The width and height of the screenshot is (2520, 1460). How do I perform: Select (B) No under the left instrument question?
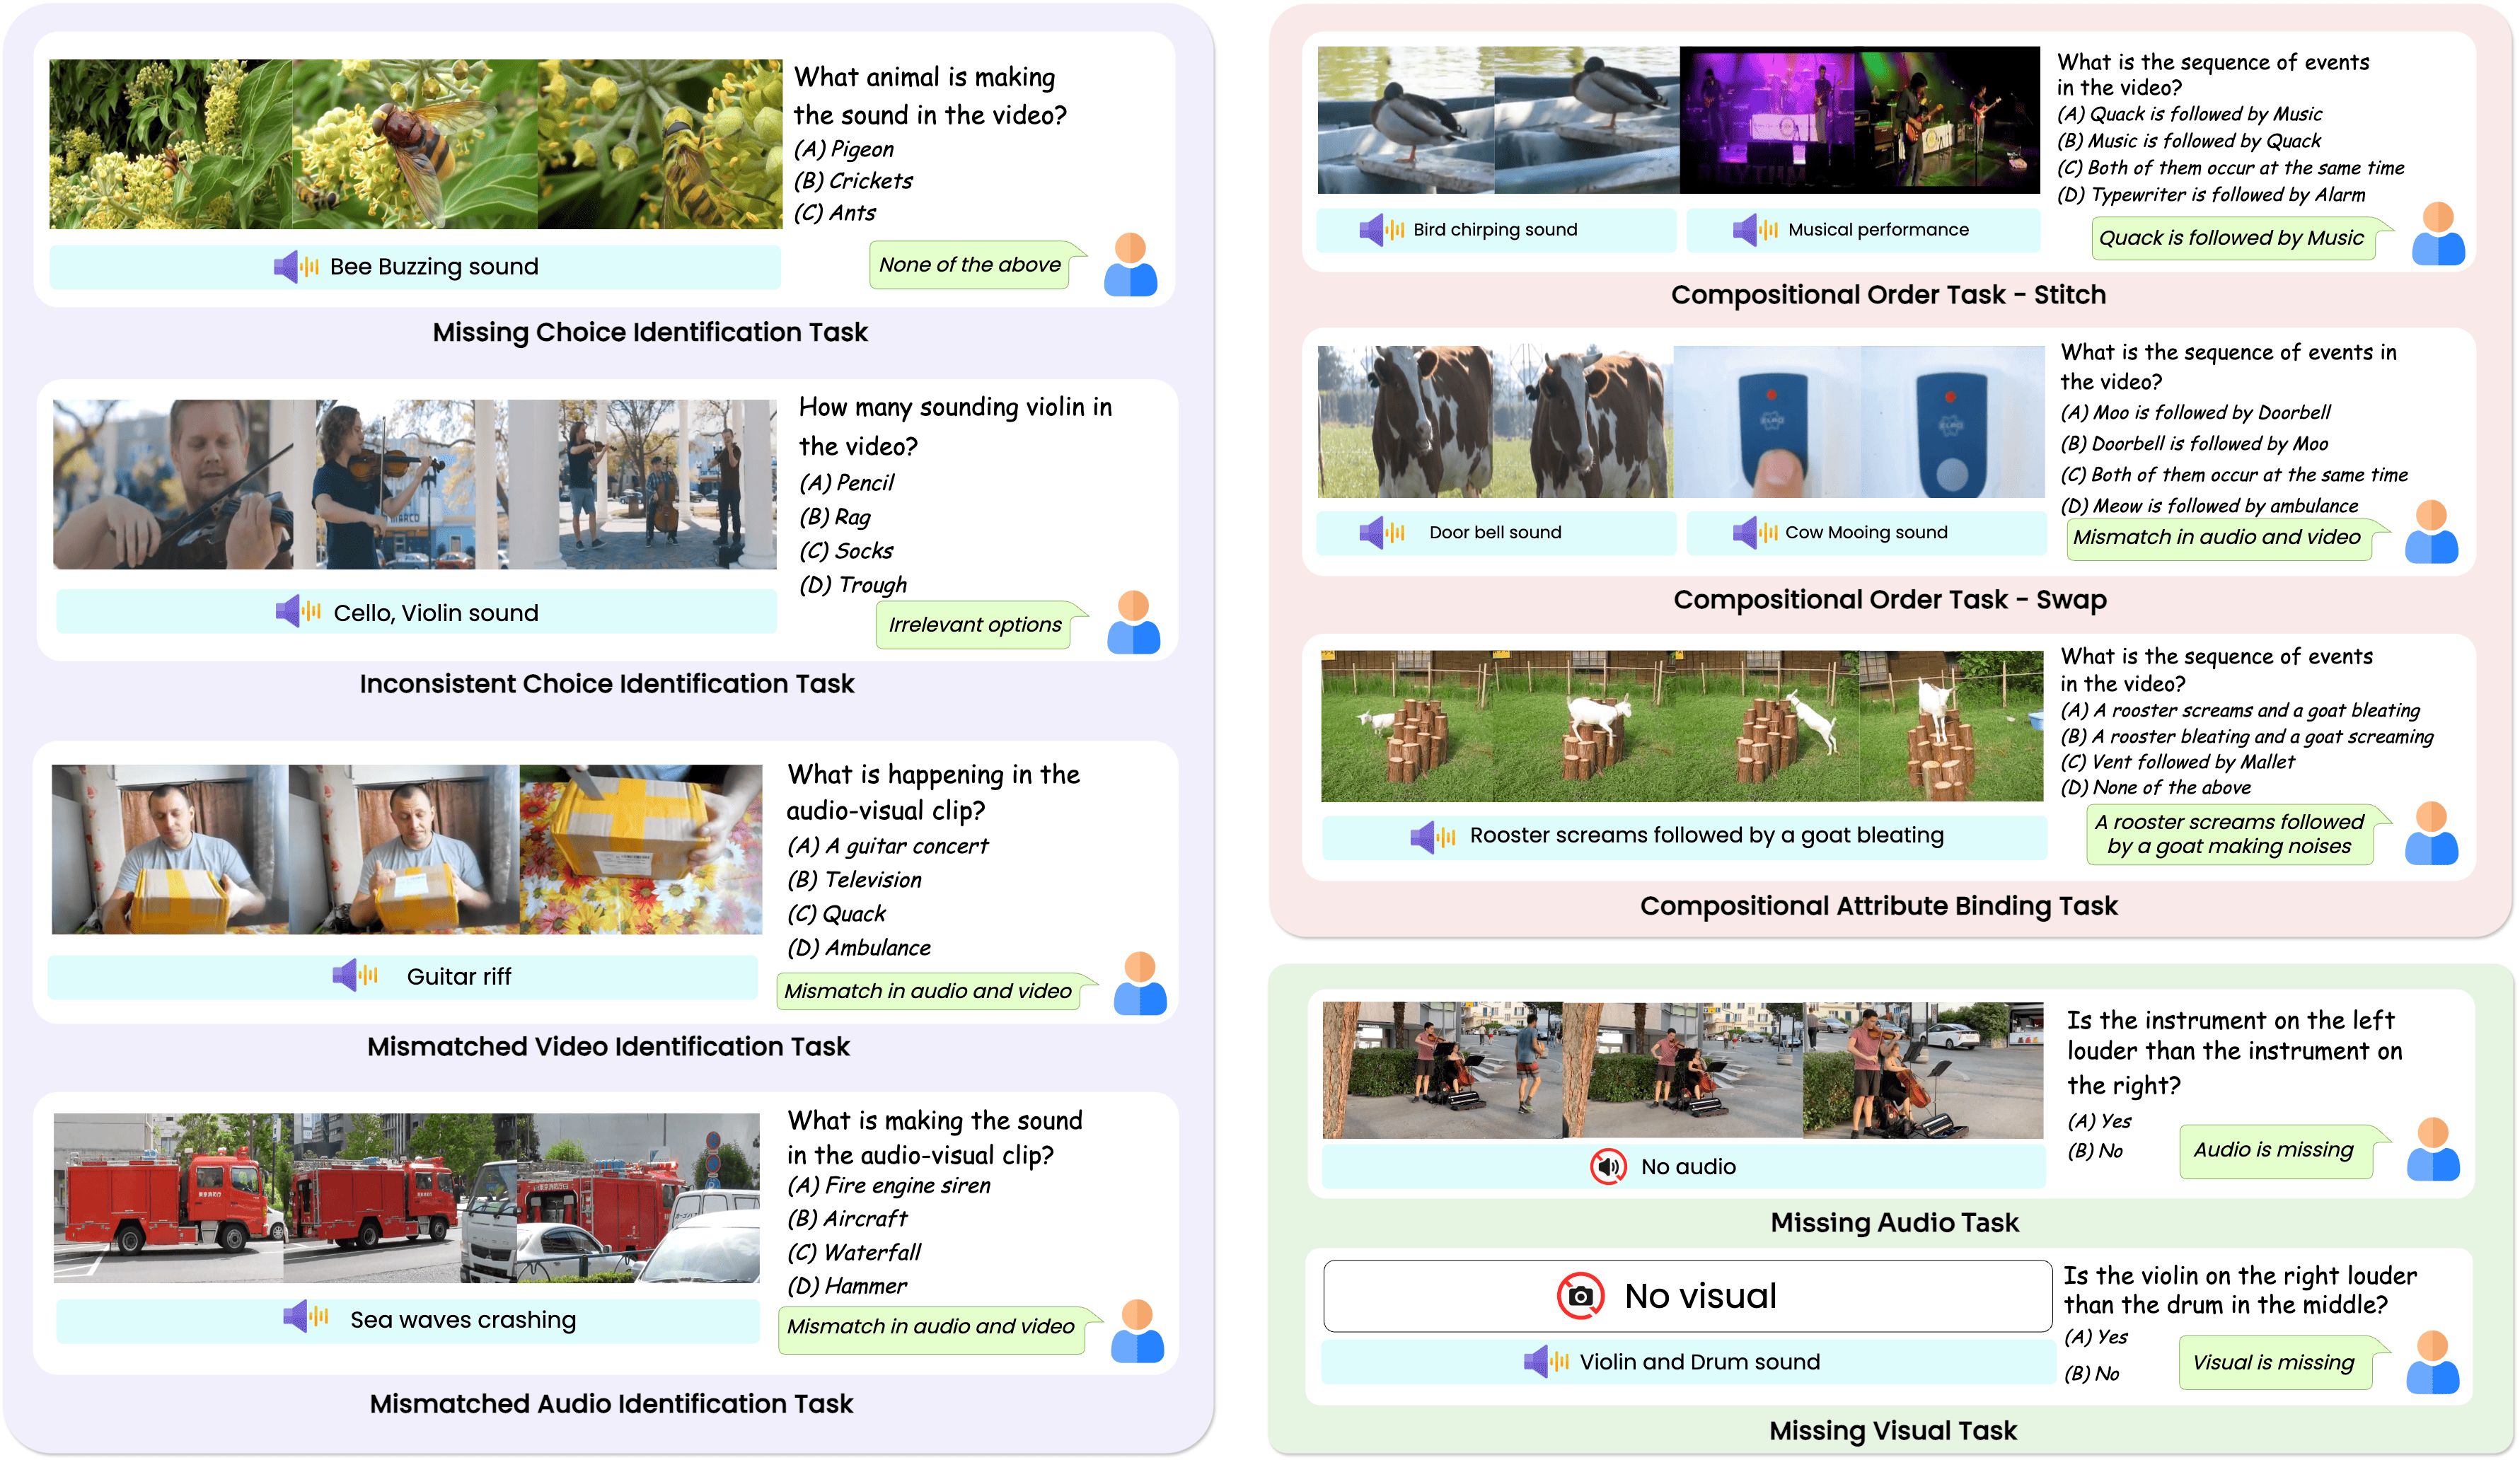tap(2095, 1150)
